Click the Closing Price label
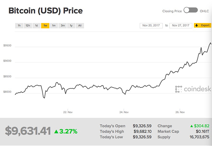The image size is (212, 146). click(172, 11)
